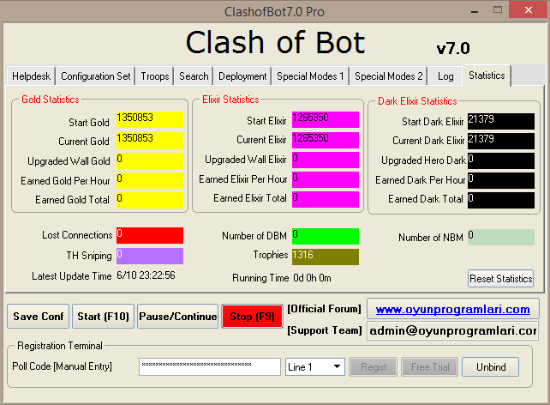
Task: Close the ClashofBot7.0 Pro window
Action: click(x=529, y=10)
